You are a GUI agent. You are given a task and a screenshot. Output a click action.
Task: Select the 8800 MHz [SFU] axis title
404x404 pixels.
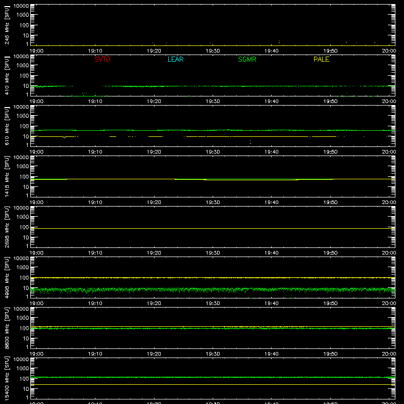(x=7, y=328)
